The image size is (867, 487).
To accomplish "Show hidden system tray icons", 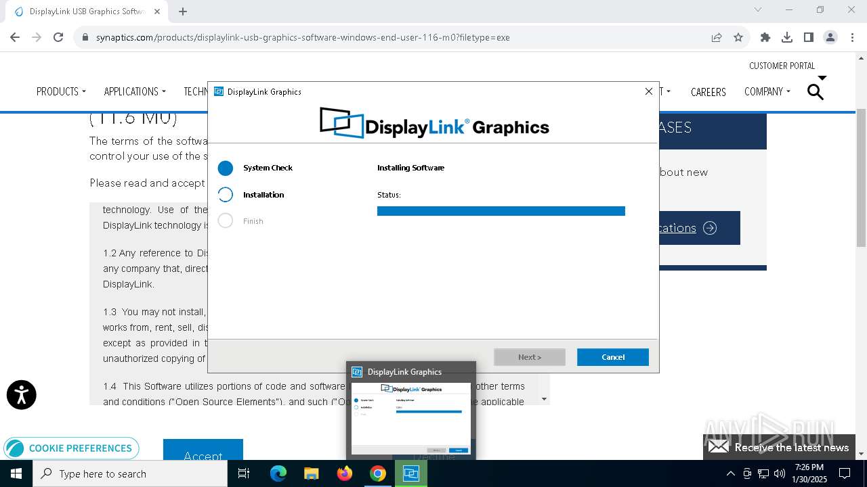I will point(730,473).
